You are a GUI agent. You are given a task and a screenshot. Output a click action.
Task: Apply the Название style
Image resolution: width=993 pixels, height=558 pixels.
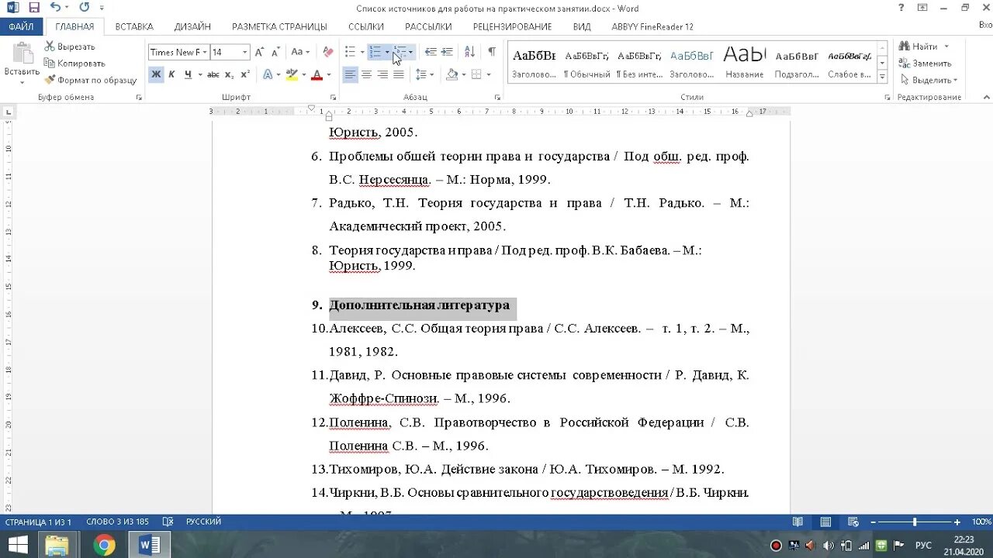coord(744,63)
